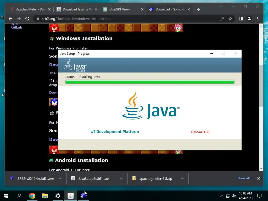Screen dimensions: 268x201
Task: Click the Knuckles icon on the lower banner
Action: coord(54,149)
